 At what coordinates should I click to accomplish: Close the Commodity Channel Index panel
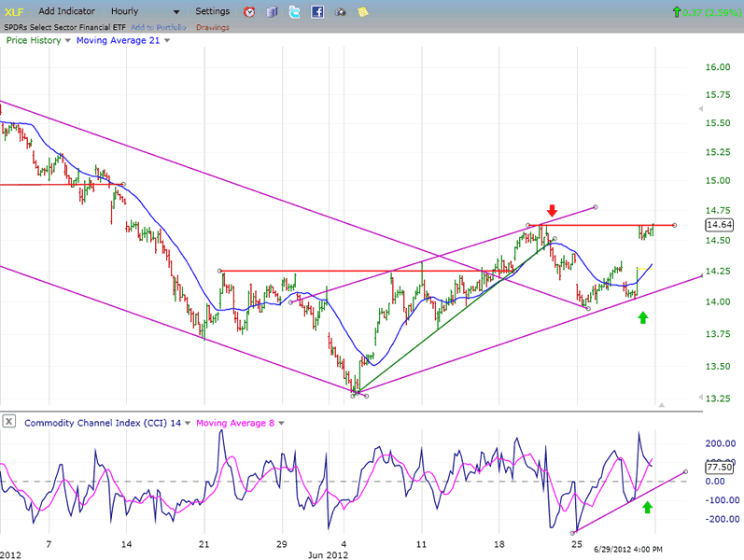pyautogui.click(x=8, y=422)
